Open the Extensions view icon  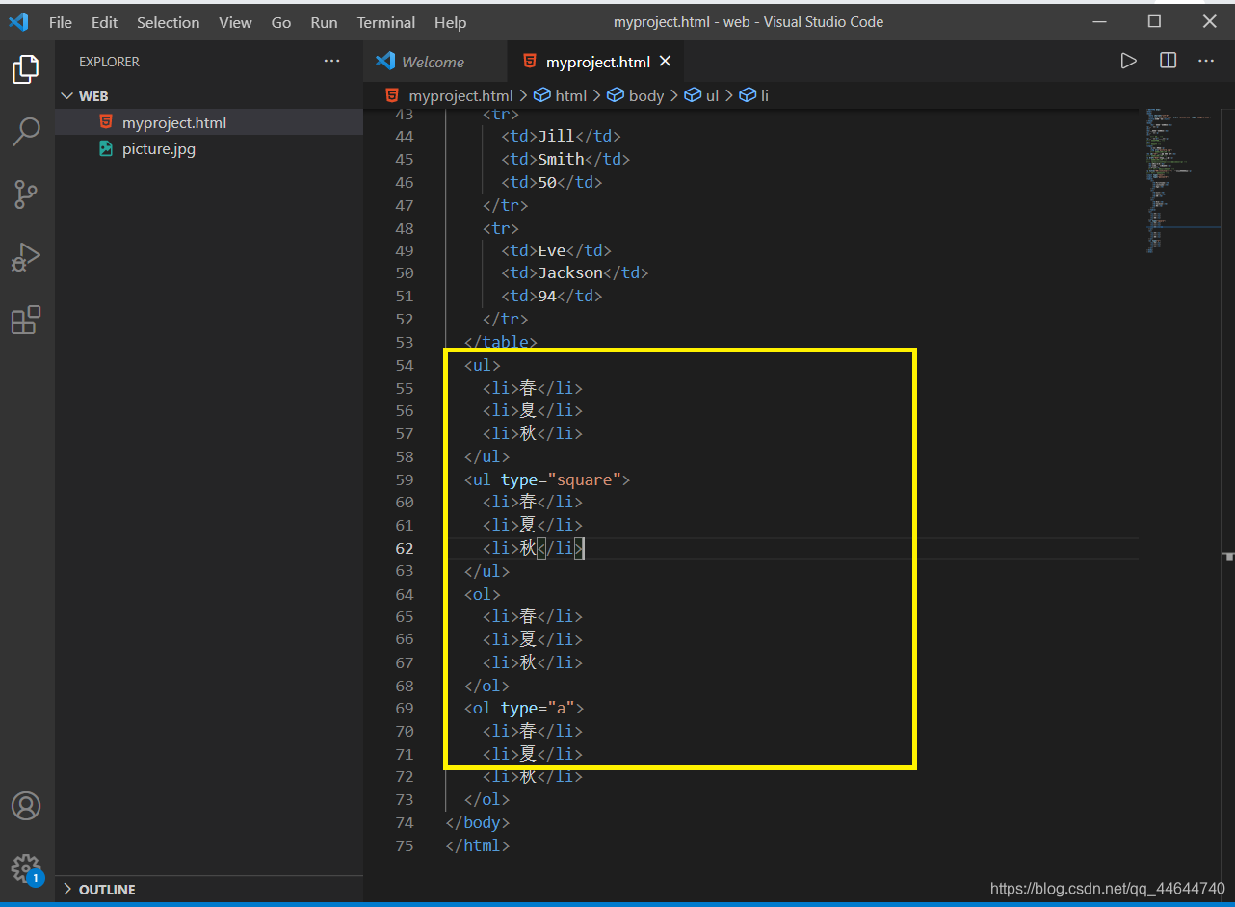pyautogui.click(x=26, y=320)
